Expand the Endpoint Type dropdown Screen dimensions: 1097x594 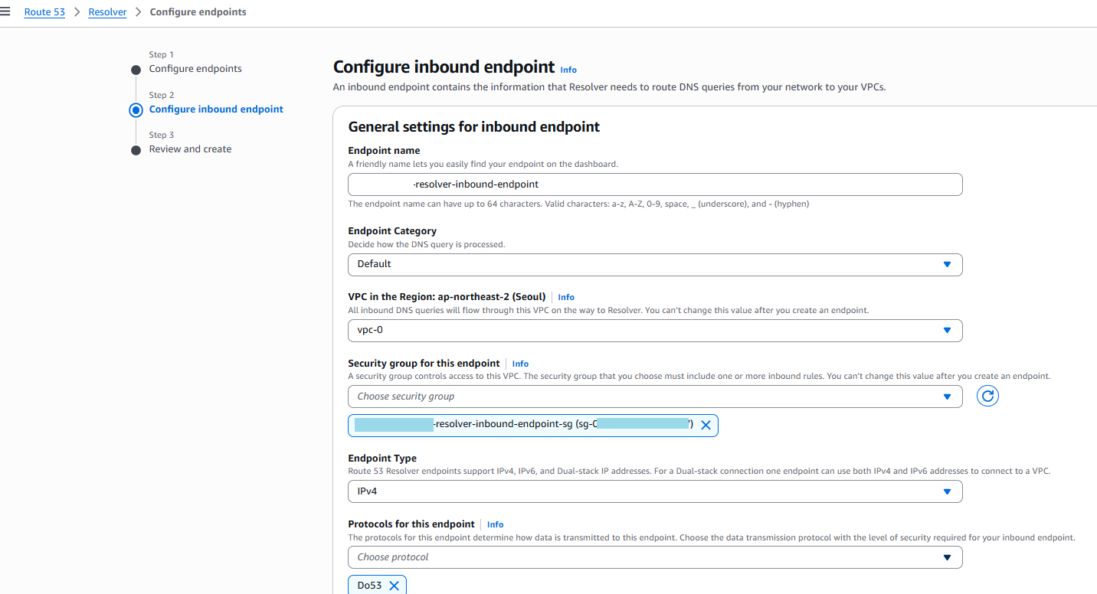tap(654, 491)
